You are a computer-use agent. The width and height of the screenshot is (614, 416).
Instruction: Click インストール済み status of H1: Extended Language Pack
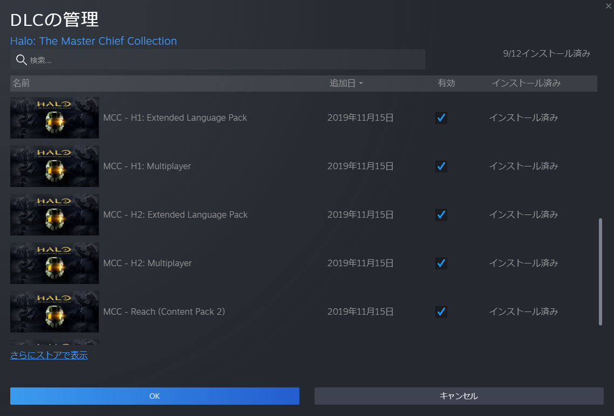[523, 117]
